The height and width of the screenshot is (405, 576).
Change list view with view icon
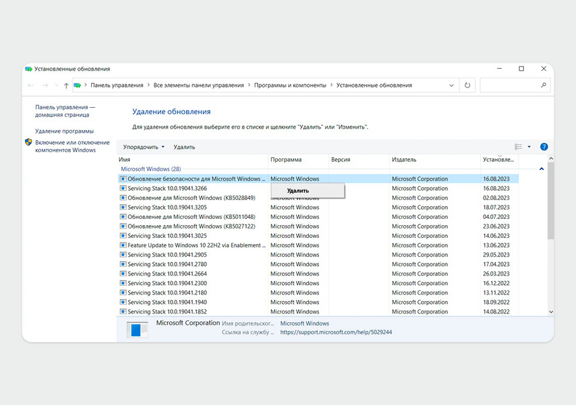point(518,147)
